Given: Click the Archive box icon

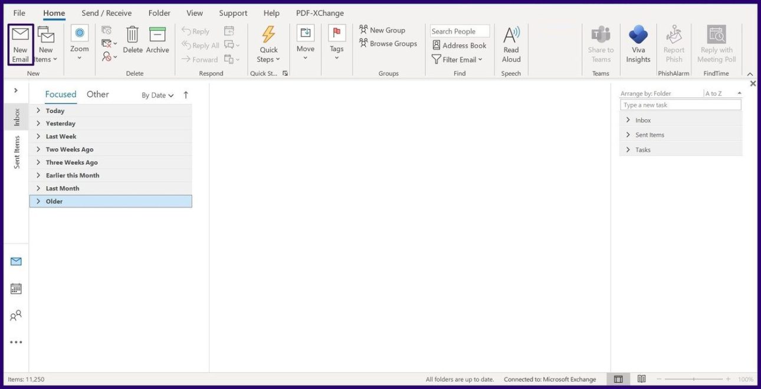Looking at the screenshot, I should click(x=158, y=34).
